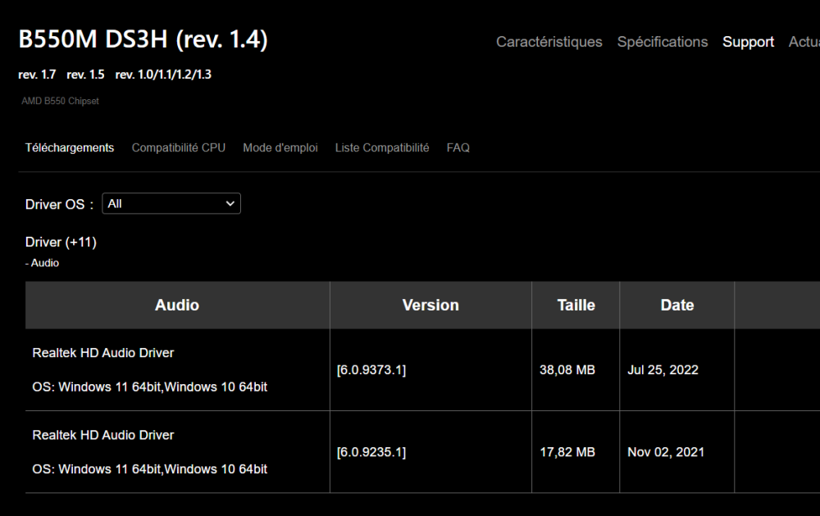This screenshot has width=820, height=516.
Task: Select the Realtek driver version 6.0.9235.1
Action: pos(371,452)
